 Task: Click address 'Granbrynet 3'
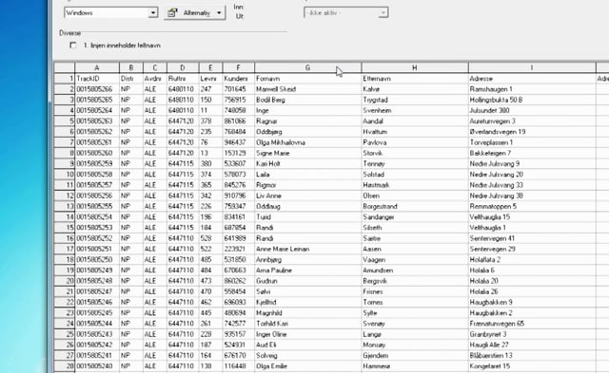point(488,334)
